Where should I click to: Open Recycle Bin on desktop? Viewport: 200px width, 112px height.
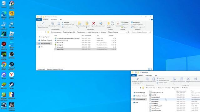coord(4,4)
